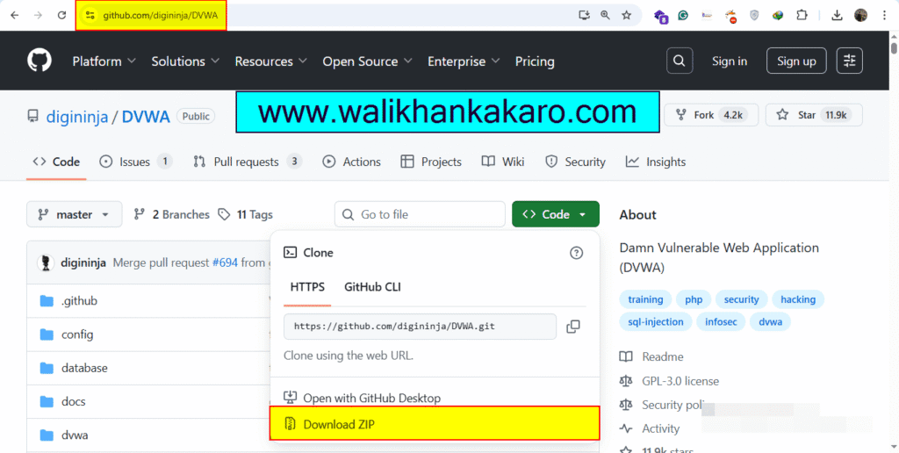This screenshot has width=899, height=453.
Task: Copy clone URL to clipboard icon
Action: click(572, 327)
